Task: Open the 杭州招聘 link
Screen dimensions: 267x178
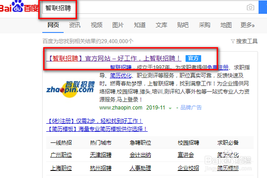Action: 101,168
